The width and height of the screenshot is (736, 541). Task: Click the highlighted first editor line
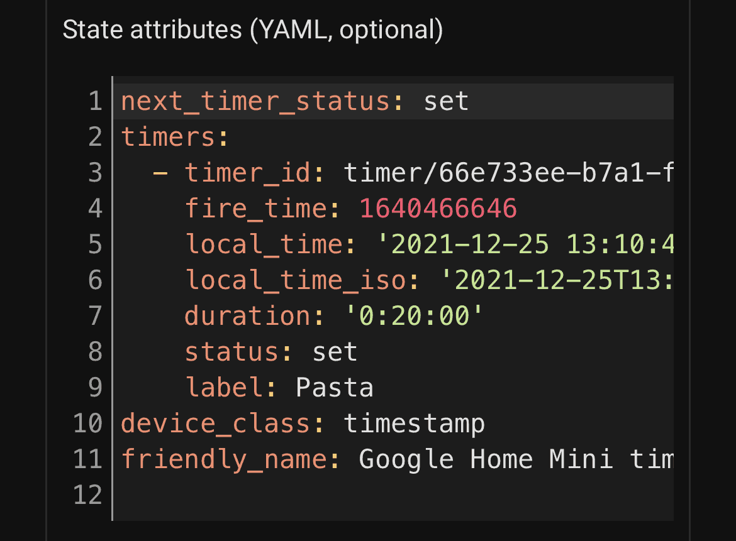click(294, 101)
